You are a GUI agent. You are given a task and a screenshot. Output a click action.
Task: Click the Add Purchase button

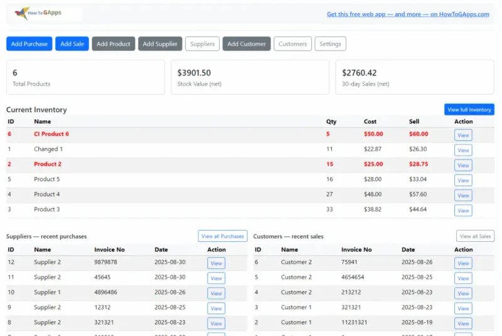[x=29, y=44]
